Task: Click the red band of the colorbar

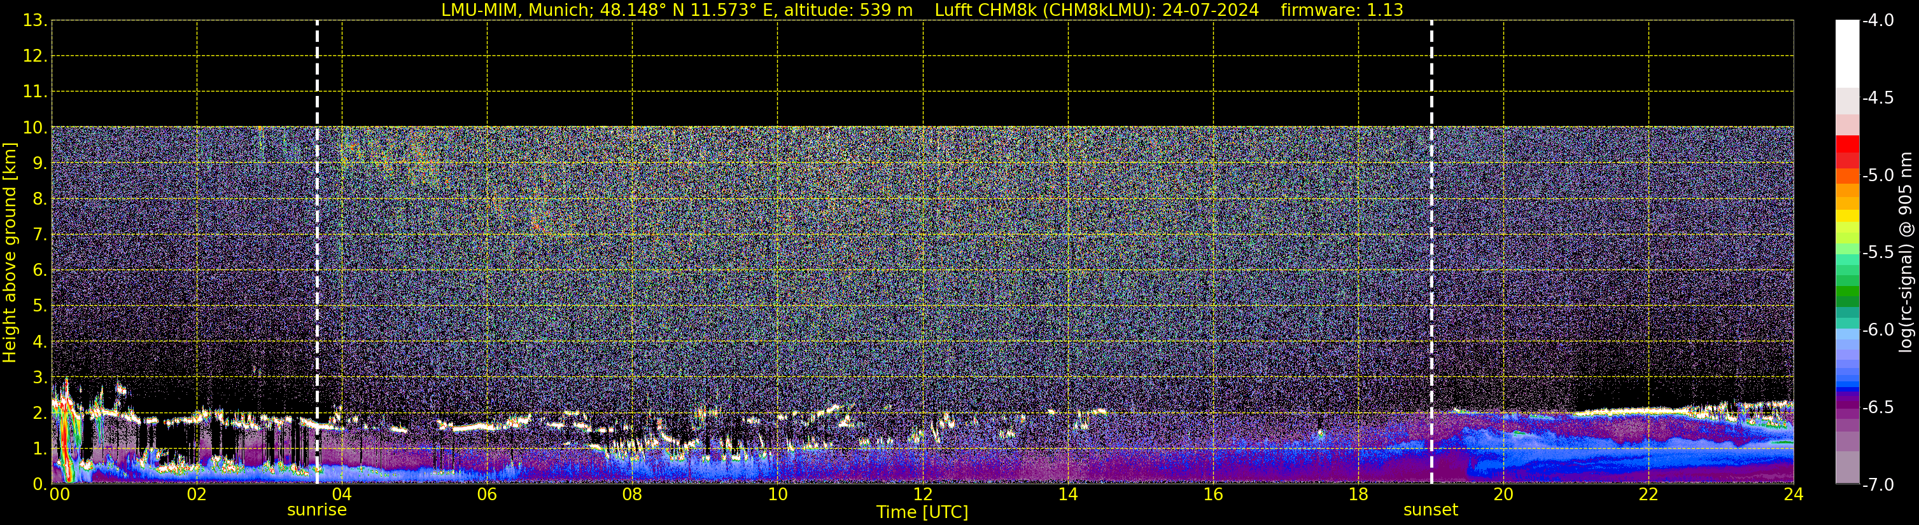Action: click(1846, 144)
